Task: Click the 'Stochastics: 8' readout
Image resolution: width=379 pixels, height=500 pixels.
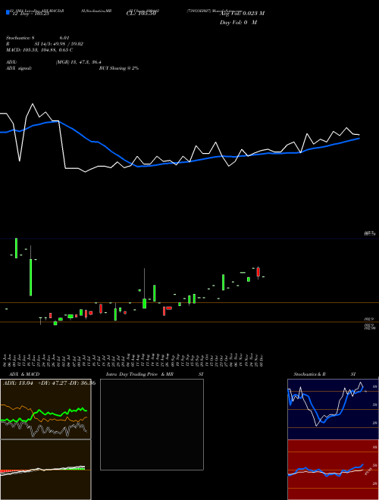Action: tap(20, 38)
